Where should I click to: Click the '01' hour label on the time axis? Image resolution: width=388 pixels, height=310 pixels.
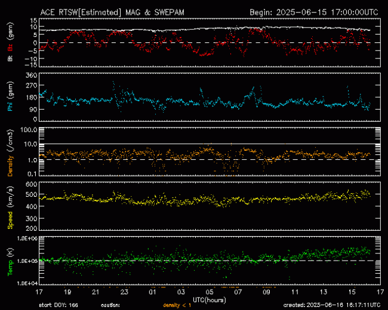pyautogui.click(x=153, y=292)
